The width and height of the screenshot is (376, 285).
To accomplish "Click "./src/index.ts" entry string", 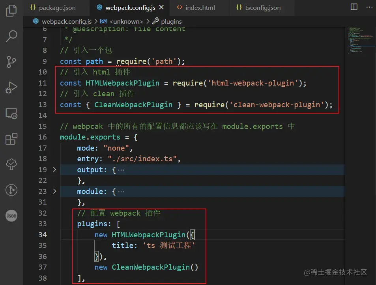I will click(x=142, y=159).
